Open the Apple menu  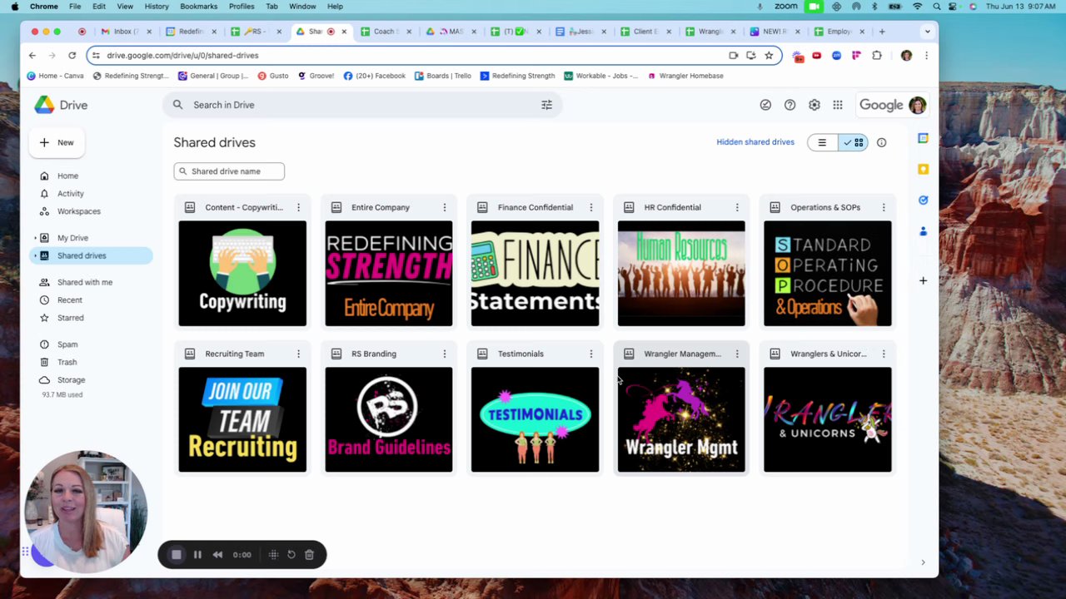click(x=14, y=7)
